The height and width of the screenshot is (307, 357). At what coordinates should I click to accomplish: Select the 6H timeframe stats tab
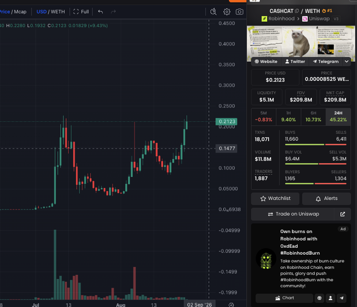coord(313,117)
